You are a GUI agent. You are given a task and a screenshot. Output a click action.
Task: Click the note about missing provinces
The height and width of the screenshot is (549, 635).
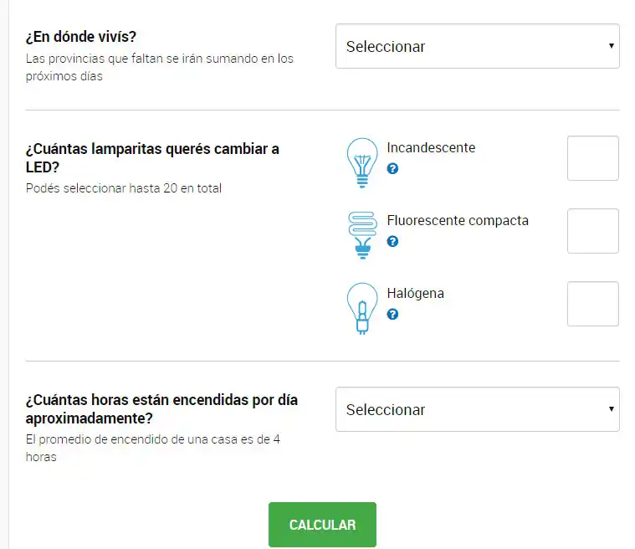point(159,68)
